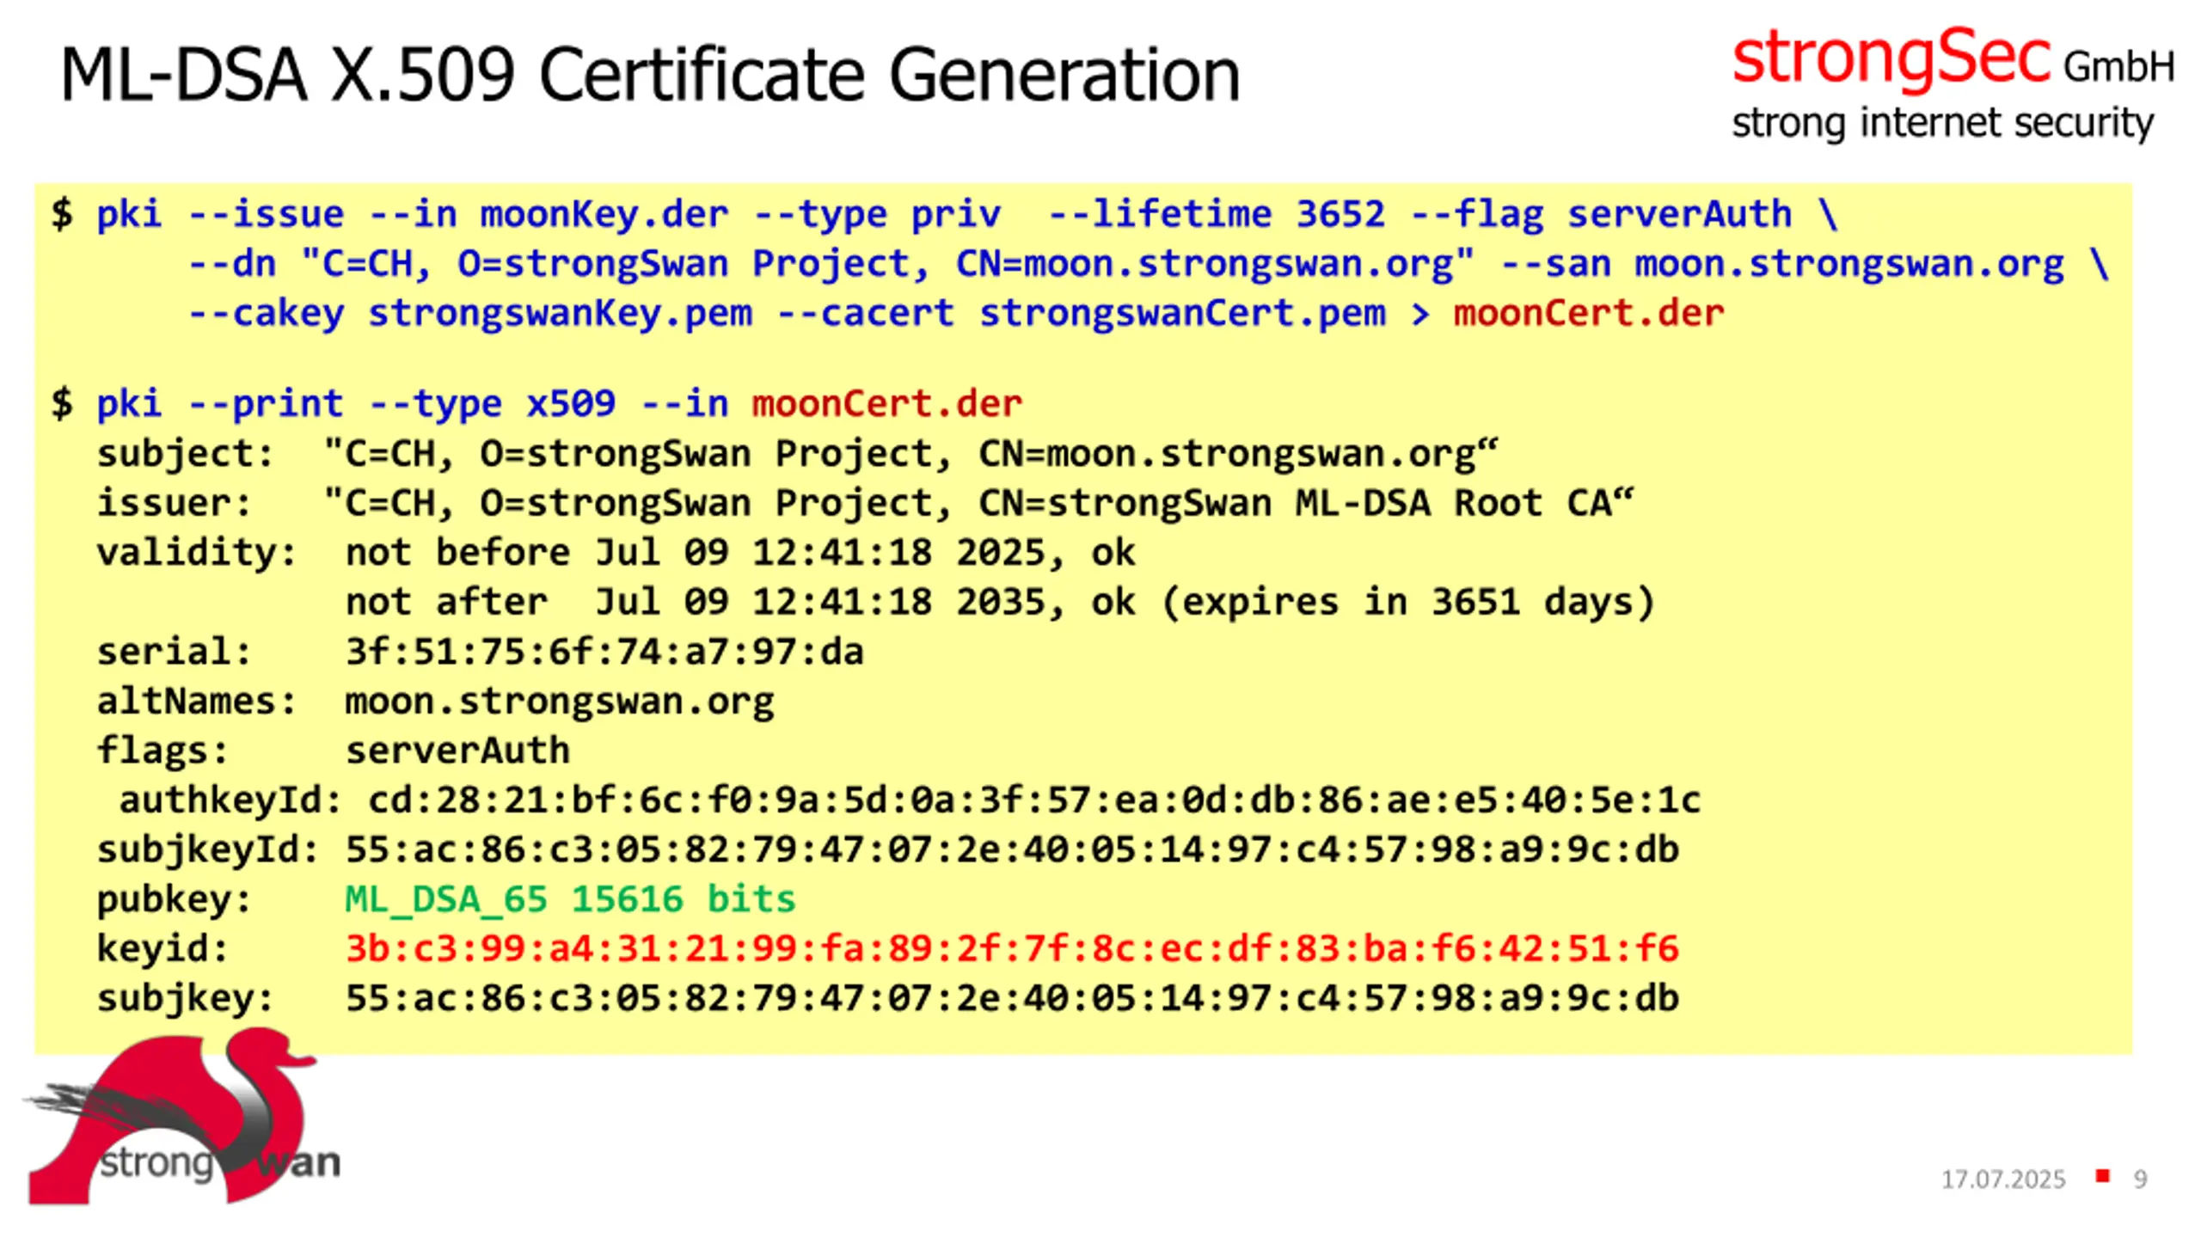Click the altNames moon.strongswan.org value
The height and width of the screenshot is (1238, 2201).
pyautogui.click(x=559, y=702)
